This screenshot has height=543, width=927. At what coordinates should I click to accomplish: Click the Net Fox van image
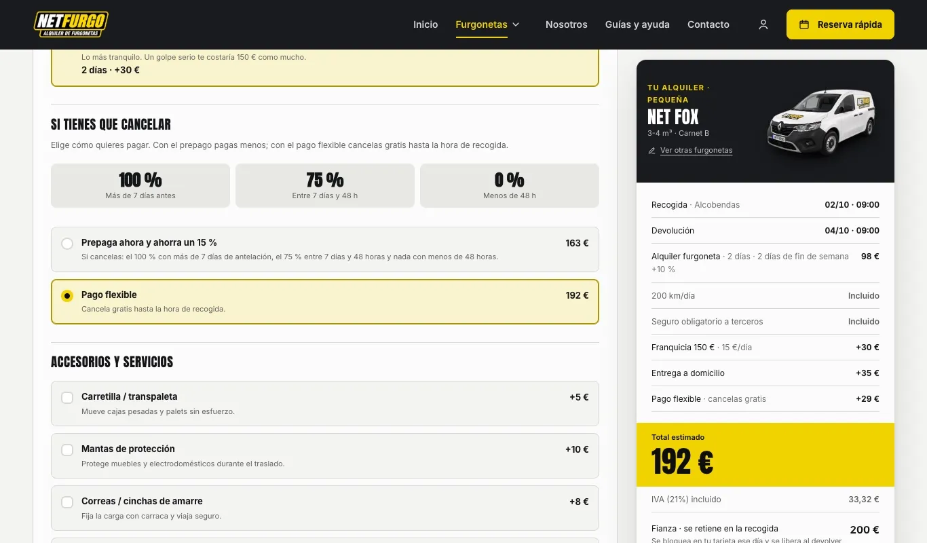pos(822,121)
